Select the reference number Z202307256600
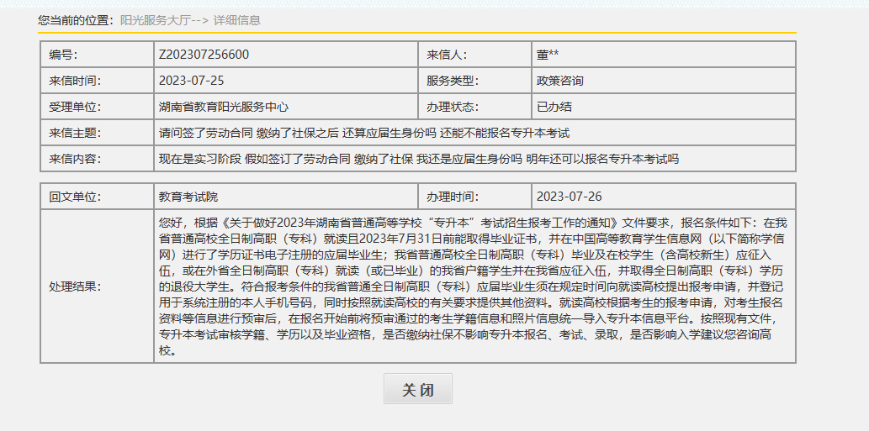Image resolution: width=869 pixels, height=431 pixels. pos(204,55)
